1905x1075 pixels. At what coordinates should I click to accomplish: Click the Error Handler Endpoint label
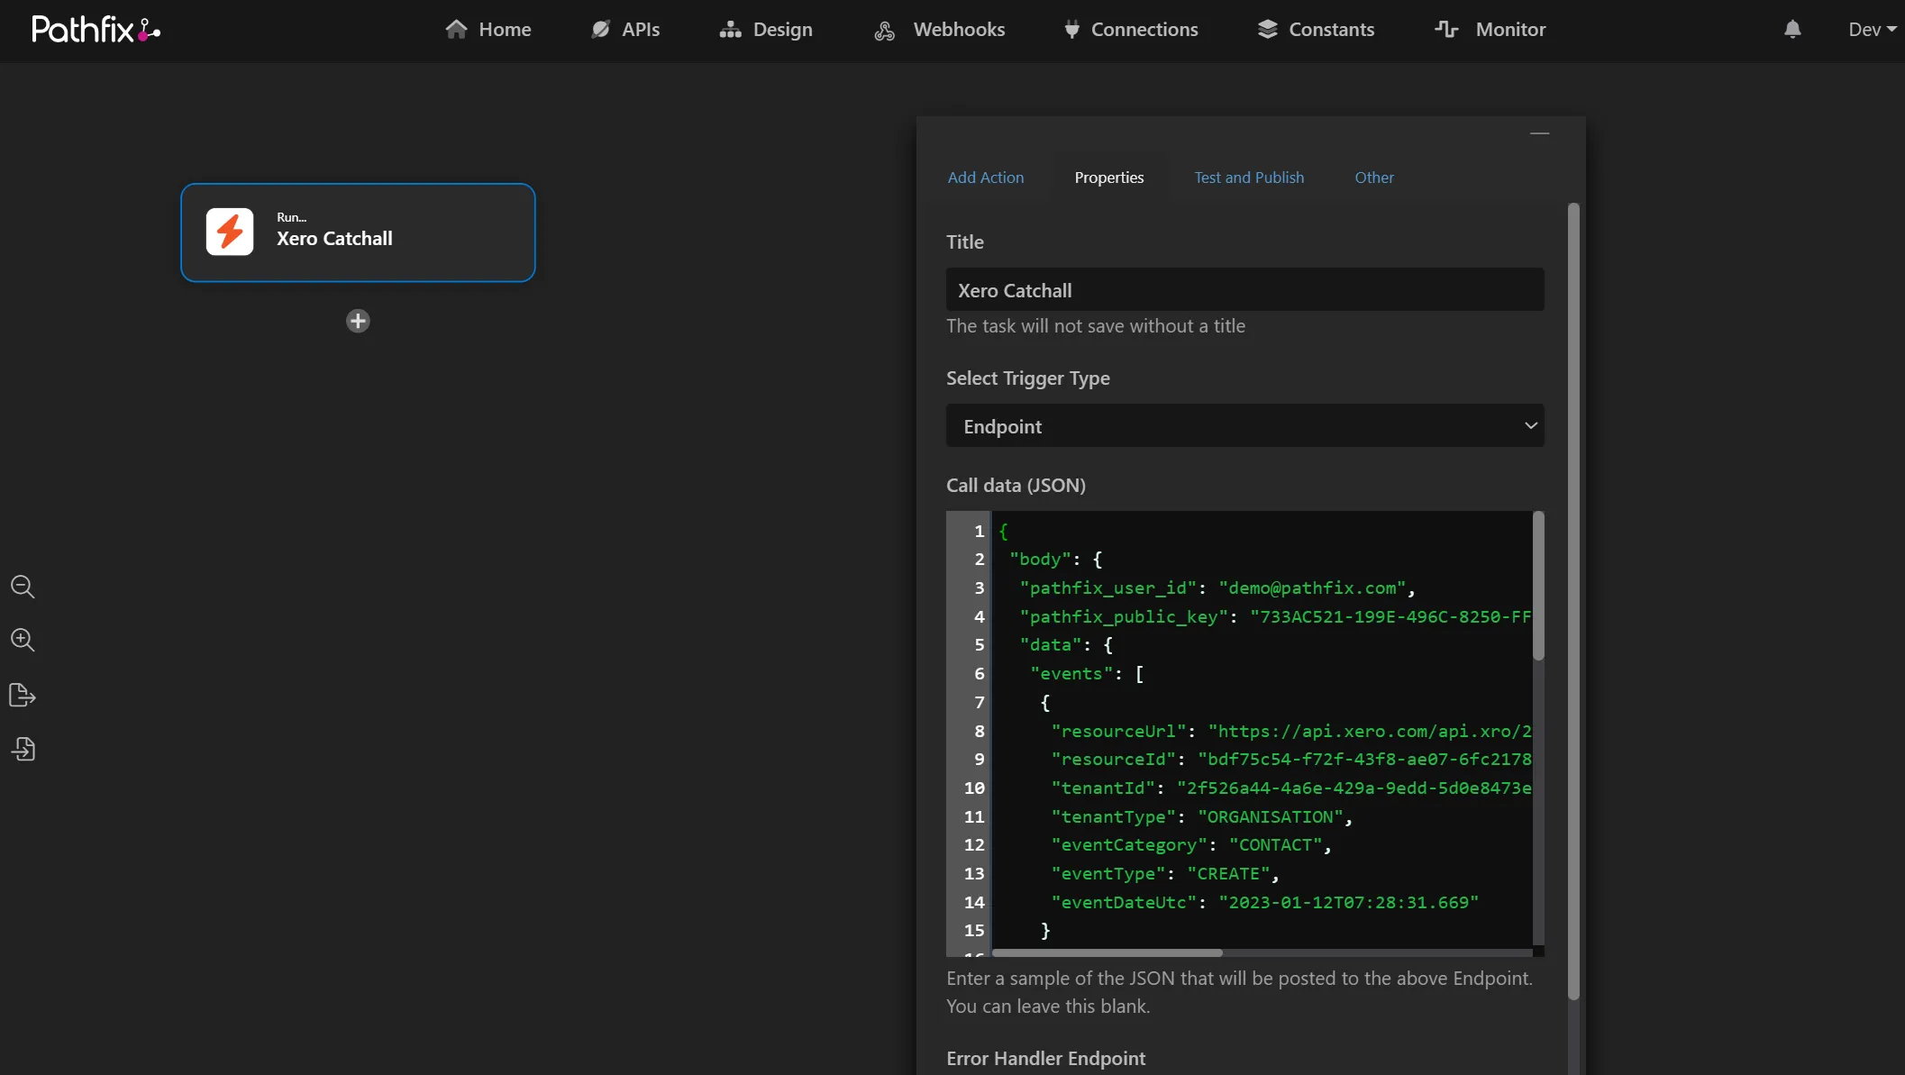pyautogui.click(x=1045, y=1059)
